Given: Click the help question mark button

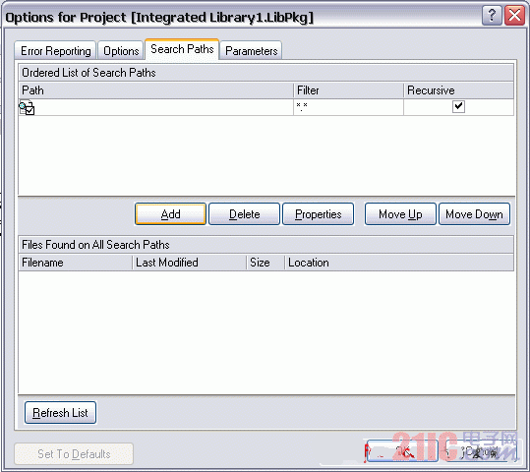Looking at the screenshot, I should [x=492, y=16].
